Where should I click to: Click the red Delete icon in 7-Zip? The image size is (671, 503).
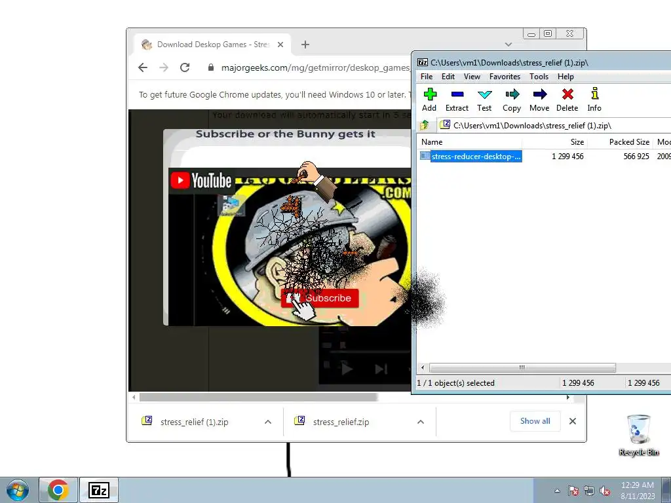[x=567, y=100]
